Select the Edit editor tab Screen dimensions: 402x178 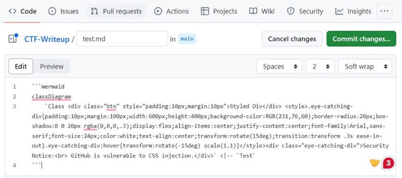click(20, 66)
